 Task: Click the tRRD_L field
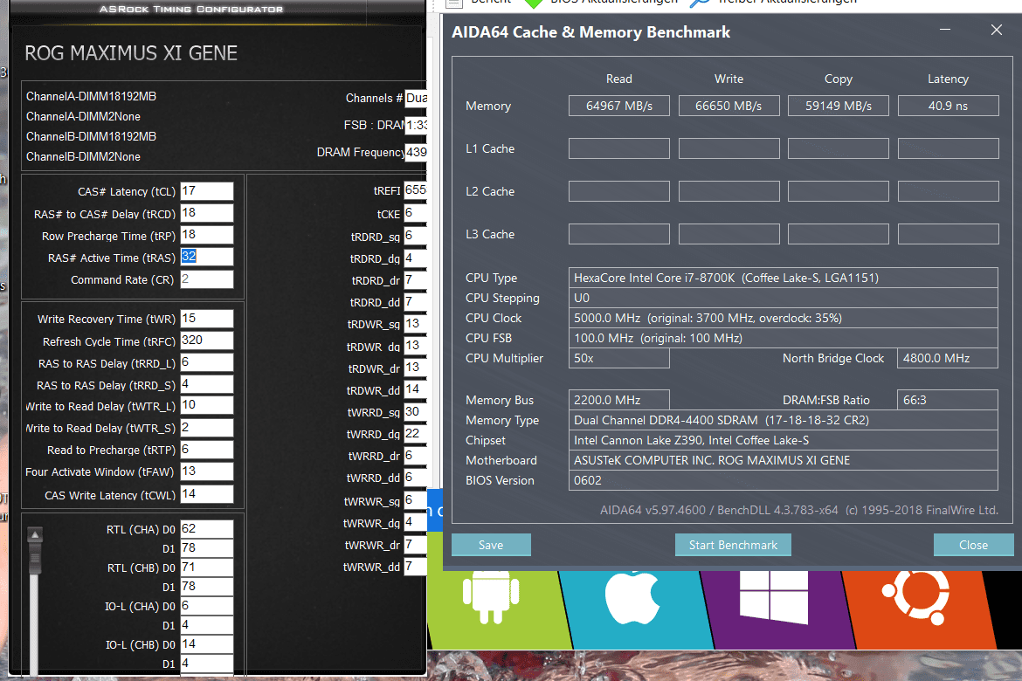click(x=207, y=362)
